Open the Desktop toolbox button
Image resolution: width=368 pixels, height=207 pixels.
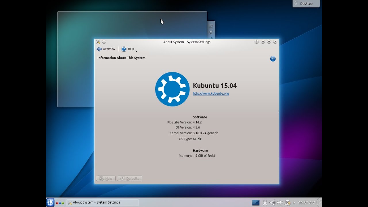[x=306, y=4]
